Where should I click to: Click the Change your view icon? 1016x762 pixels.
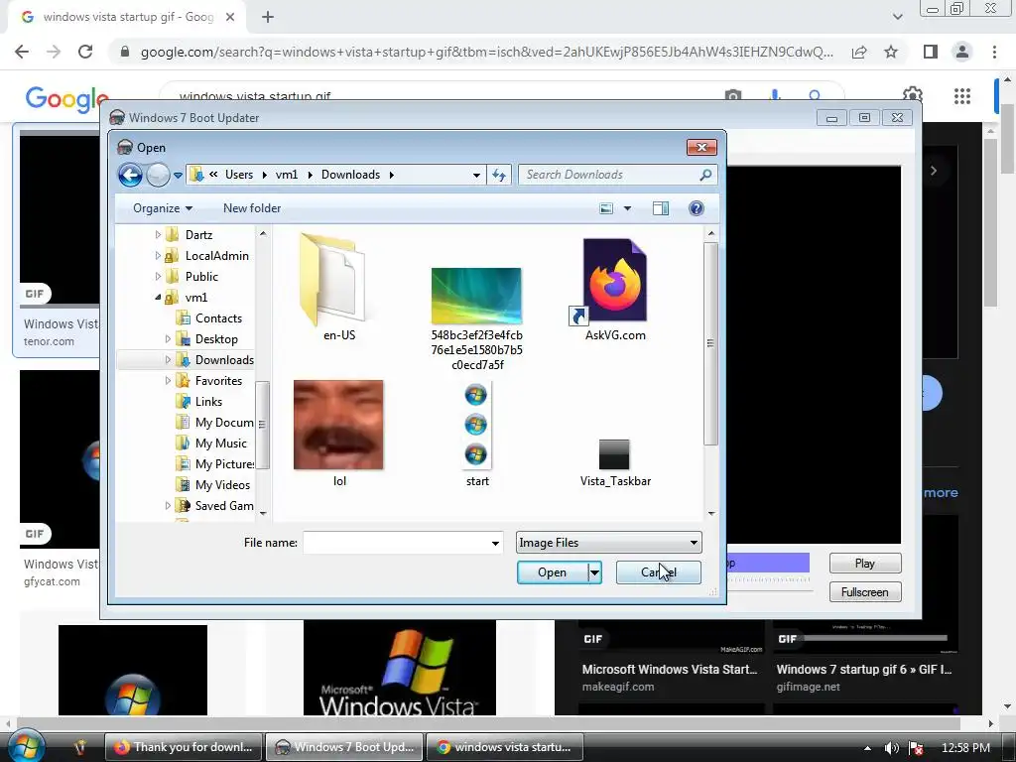coord(606,208)
